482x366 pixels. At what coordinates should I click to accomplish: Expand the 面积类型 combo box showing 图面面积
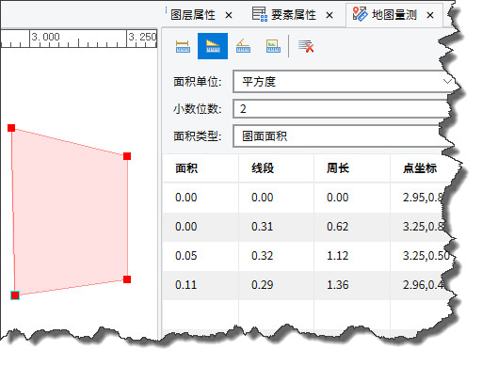point(342,135)
